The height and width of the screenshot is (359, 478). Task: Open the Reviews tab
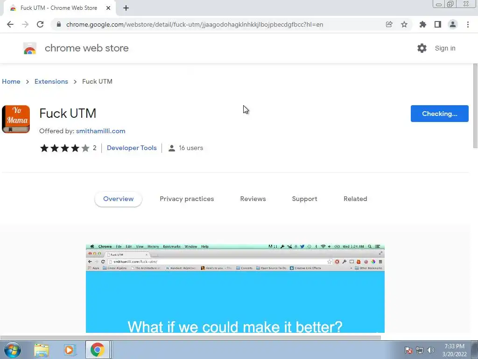(x=253, y=199)
